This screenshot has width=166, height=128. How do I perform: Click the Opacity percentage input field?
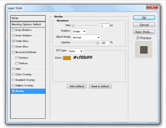click(x=105, y=43)
